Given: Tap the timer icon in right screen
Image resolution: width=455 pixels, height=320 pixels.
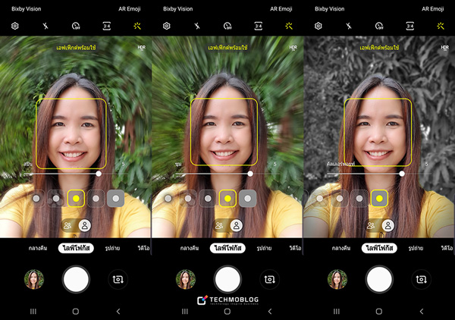Looking at the screenshot, I should [379, 26].
